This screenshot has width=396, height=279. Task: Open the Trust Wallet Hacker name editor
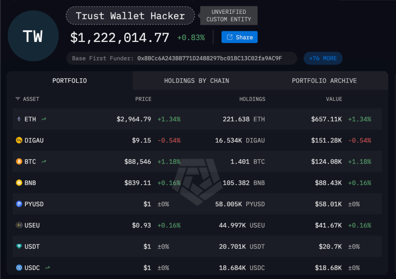pyautogui.click(x=130, y=15)
